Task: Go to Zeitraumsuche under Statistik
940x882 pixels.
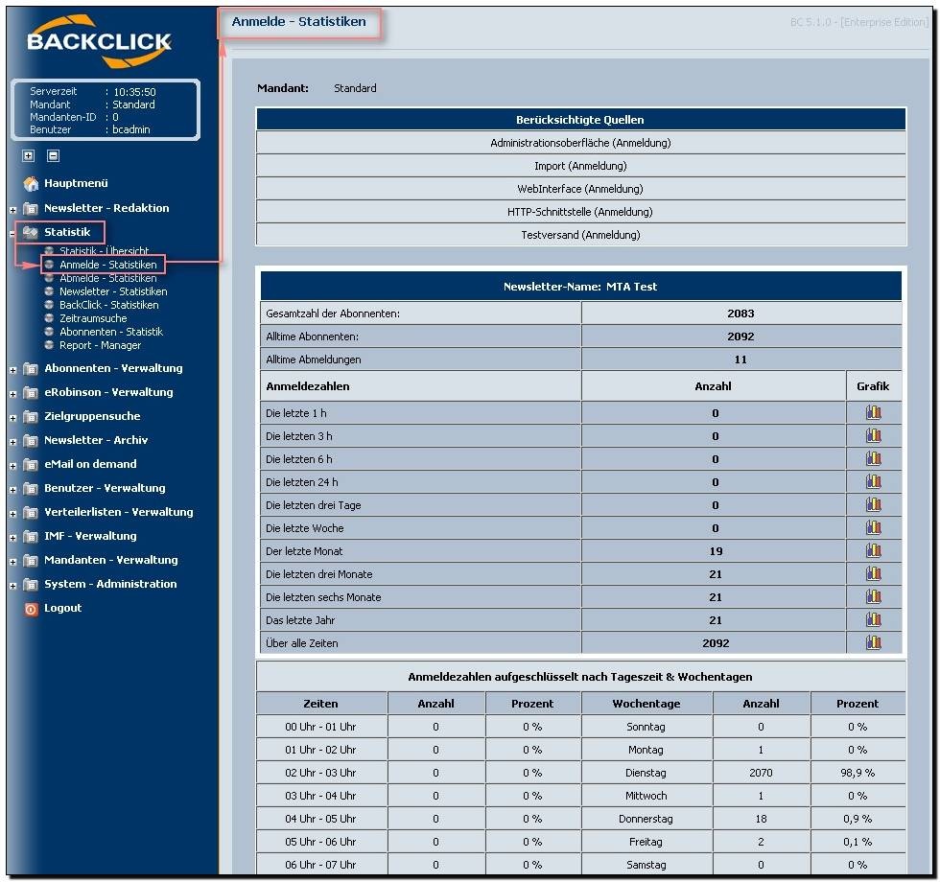Action: pyautogui.click(x=93, y=318)
